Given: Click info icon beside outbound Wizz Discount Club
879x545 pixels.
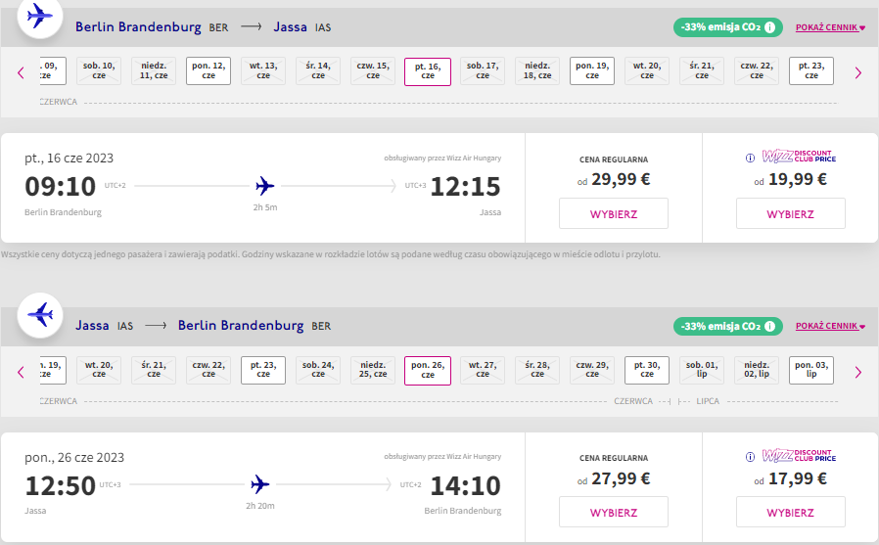Looking at the screenshot, I should click(x=750, y=158).
